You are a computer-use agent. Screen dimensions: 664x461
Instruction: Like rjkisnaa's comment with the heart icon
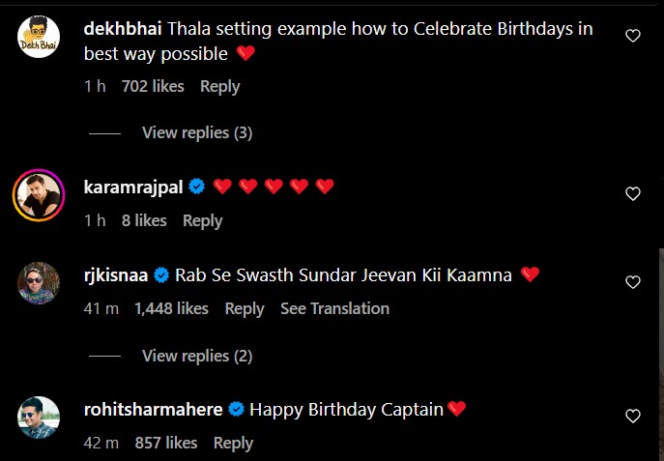[x=633, y=282]
